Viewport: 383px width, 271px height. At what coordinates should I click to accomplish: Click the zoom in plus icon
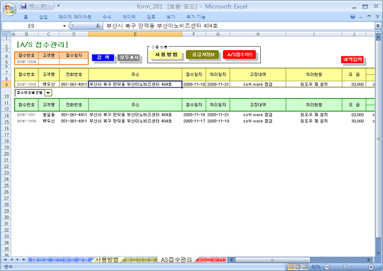pos(370,266)
